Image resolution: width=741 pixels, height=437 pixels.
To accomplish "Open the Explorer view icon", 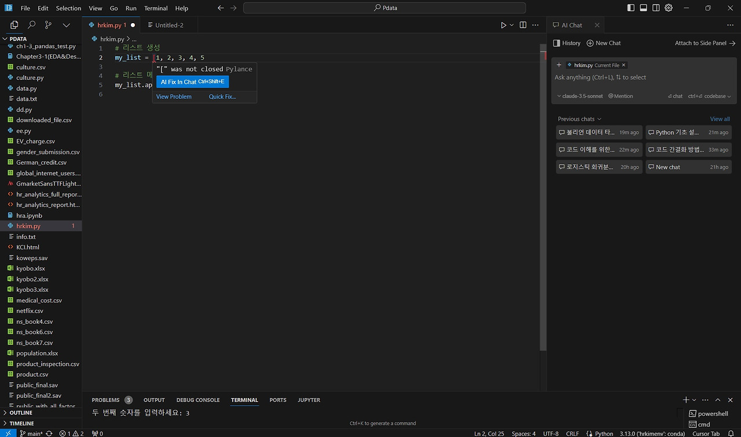I will click(x=14, y=25).
